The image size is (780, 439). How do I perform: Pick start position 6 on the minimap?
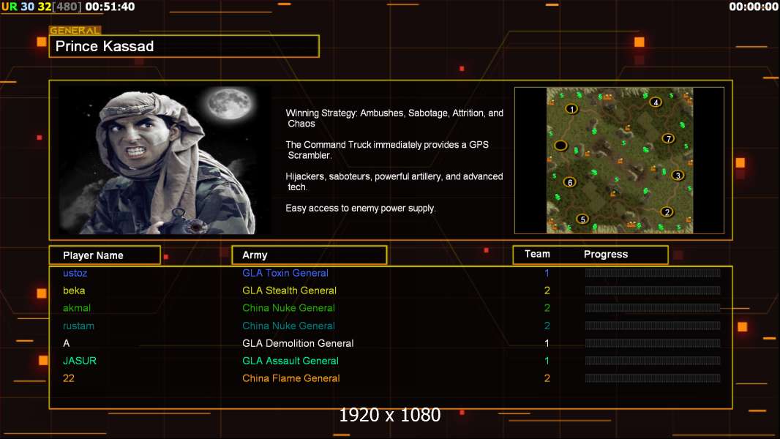[x=569, y=182]
